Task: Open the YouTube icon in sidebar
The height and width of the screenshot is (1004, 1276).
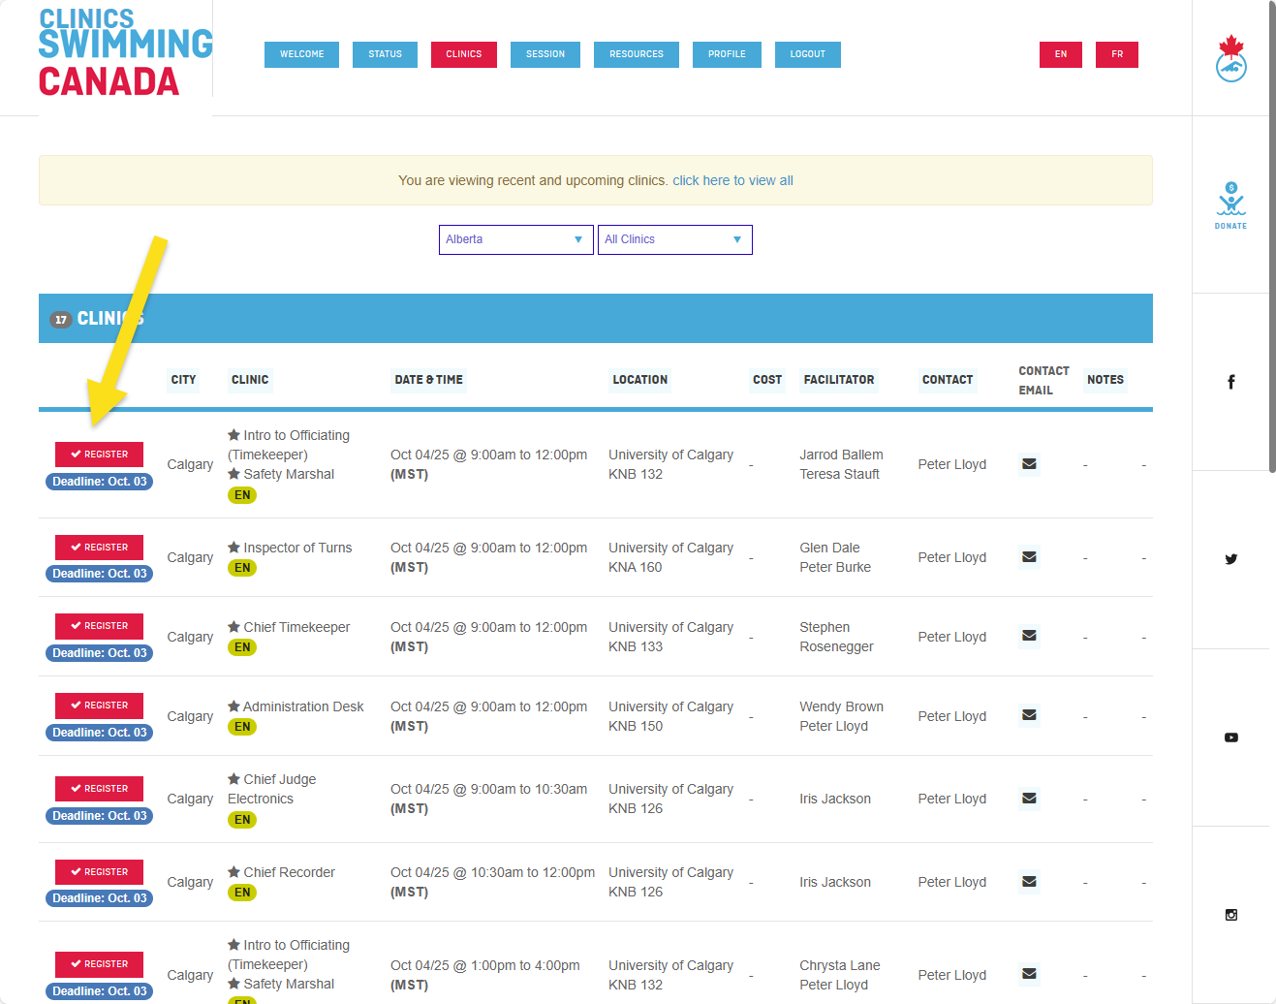Action: point(1230,737)
